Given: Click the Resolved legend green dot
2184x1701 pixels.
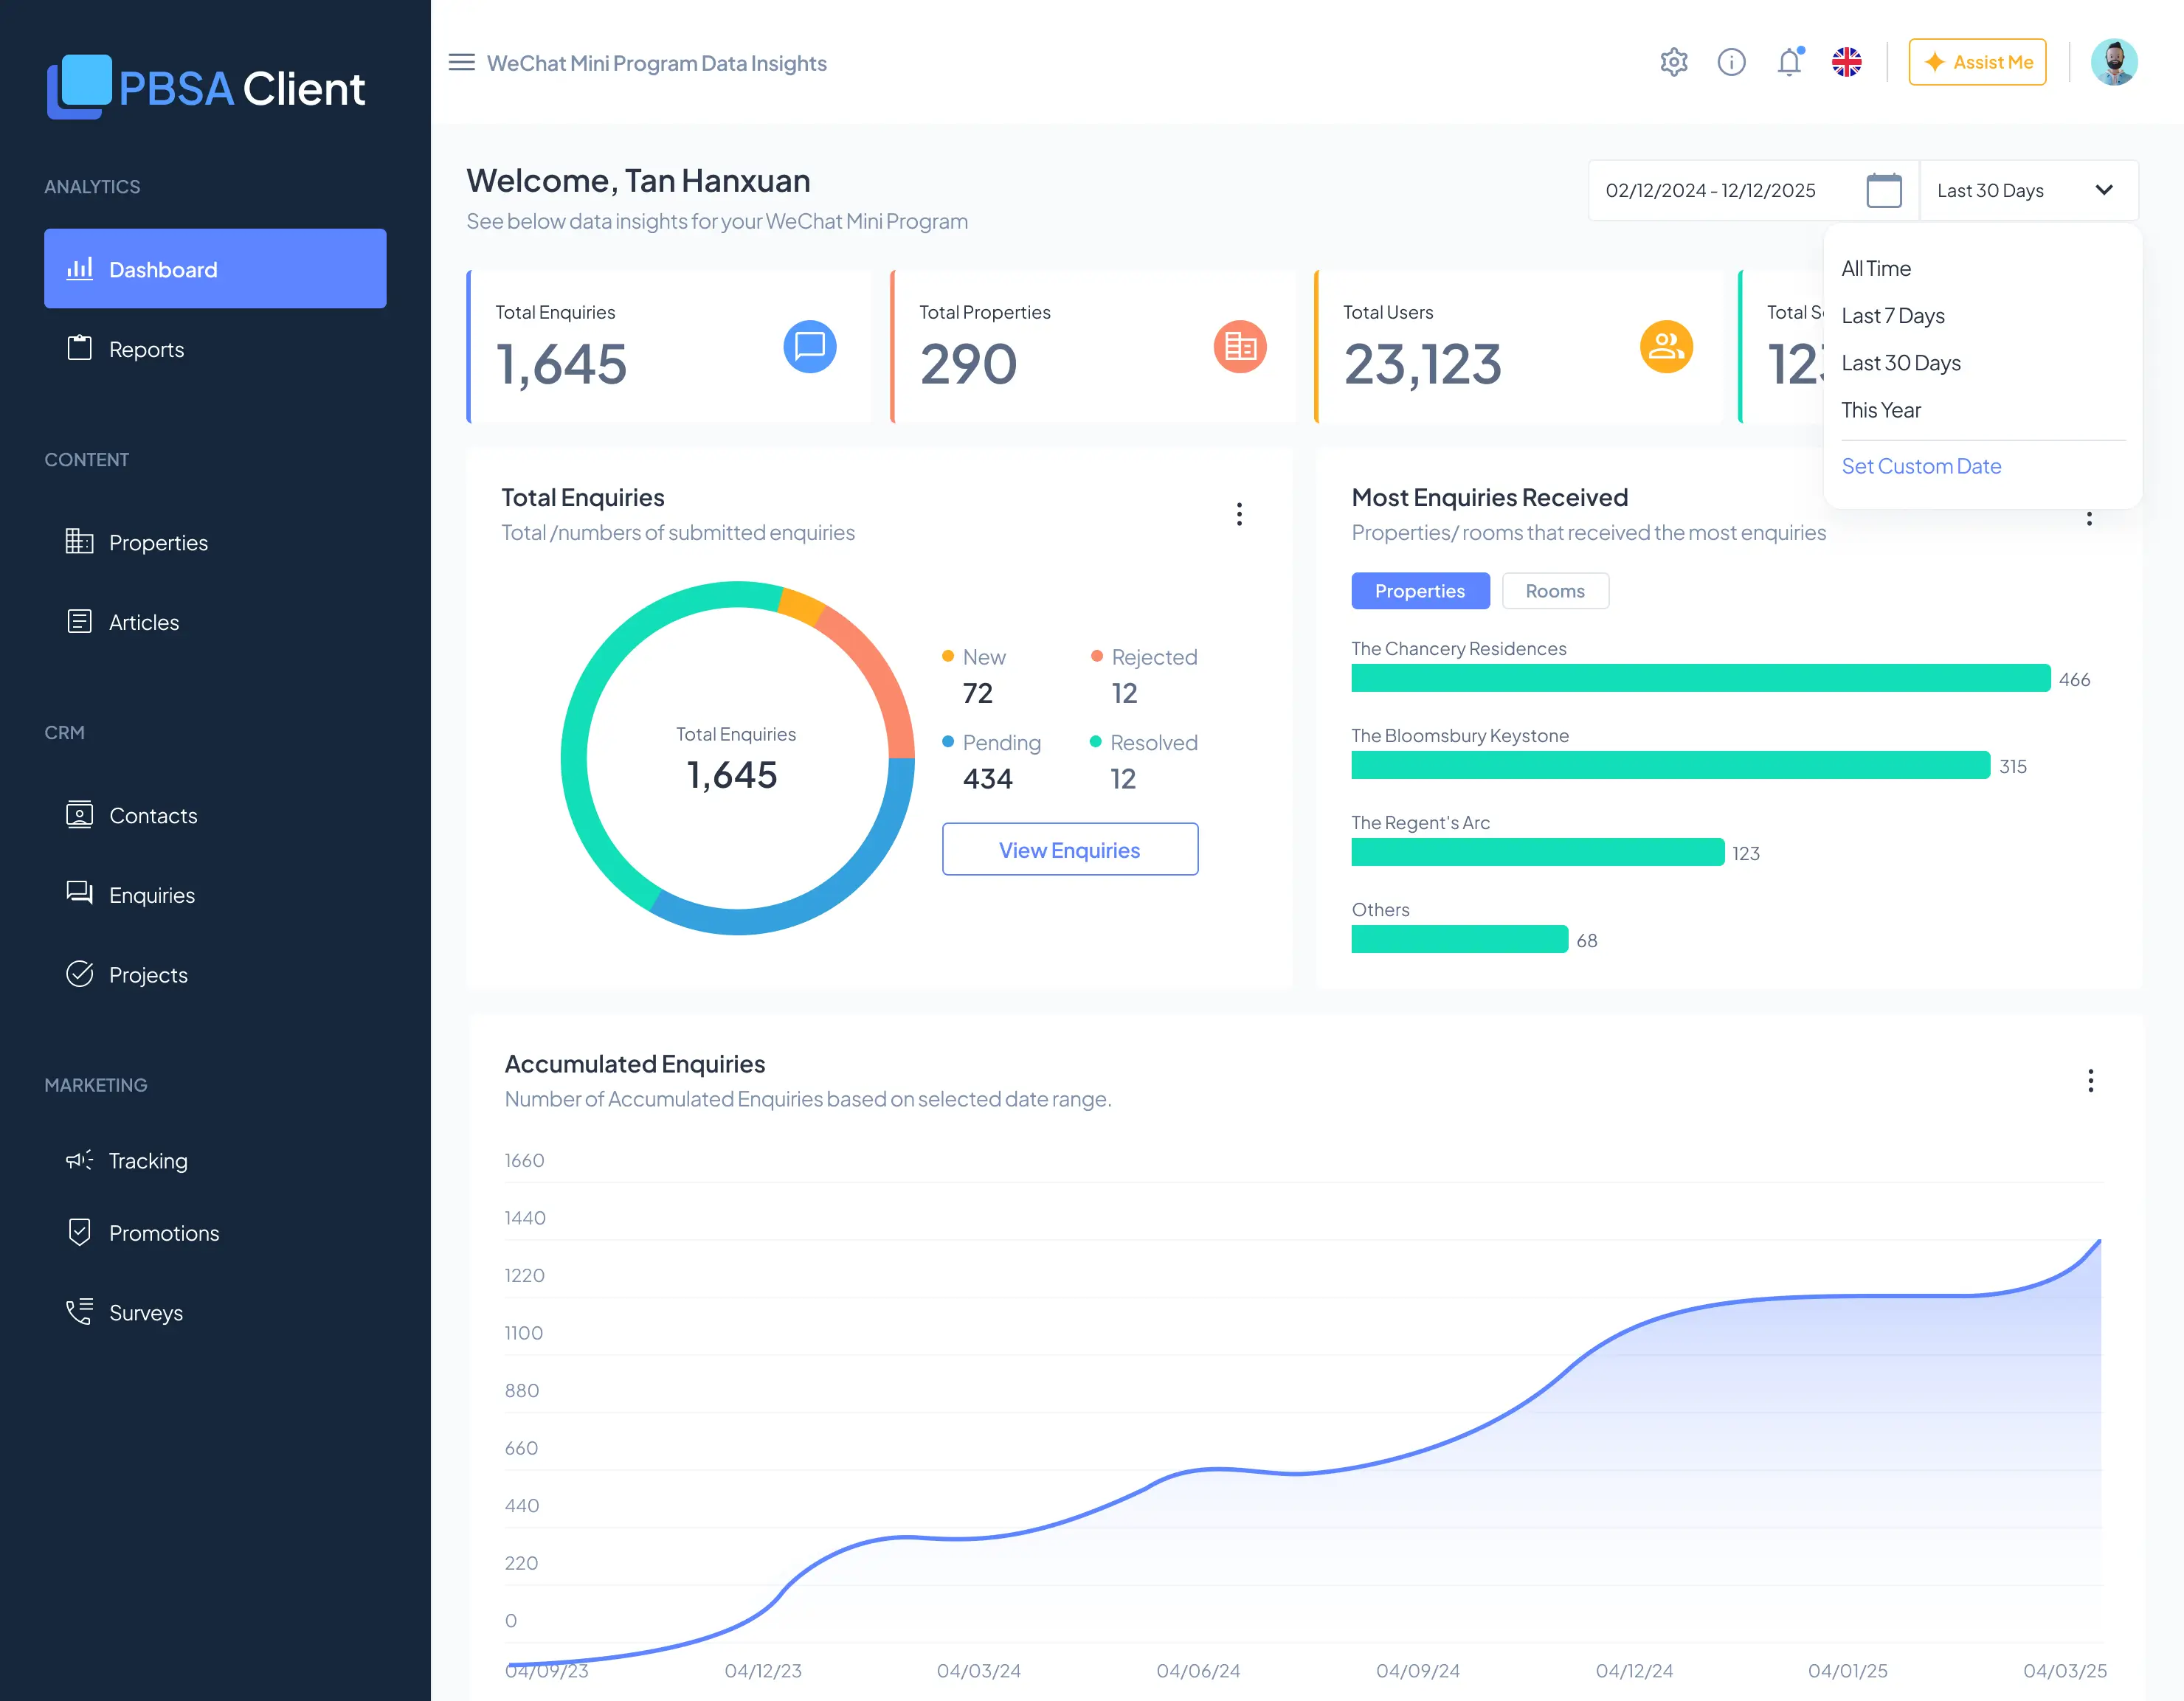Looking at the screenshot, I should click(x=1096, y=741).
